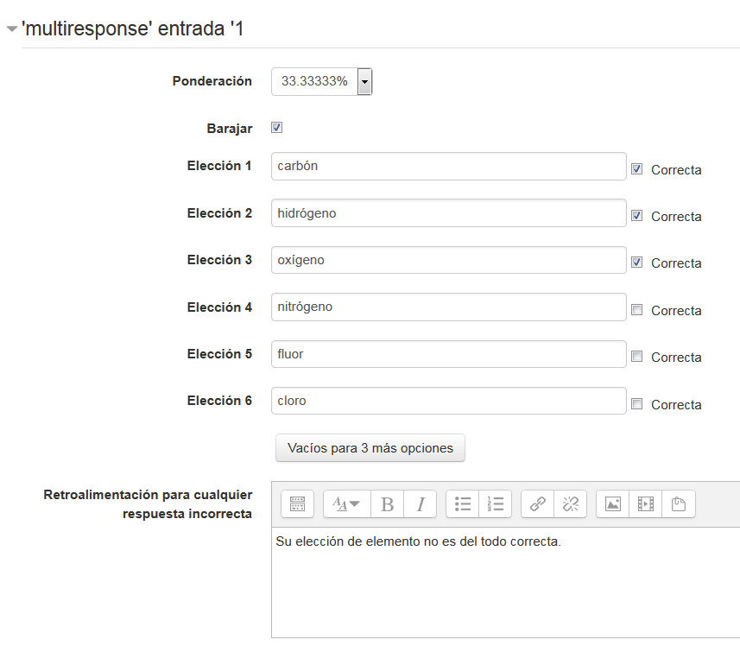The height and width of the screenshot is (652, 740).
Task: Insert an unordered bullet list
Action: coord(463,504)
